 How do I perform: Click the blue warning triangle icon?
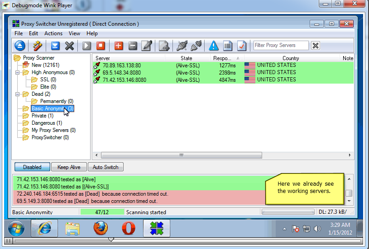214,46
